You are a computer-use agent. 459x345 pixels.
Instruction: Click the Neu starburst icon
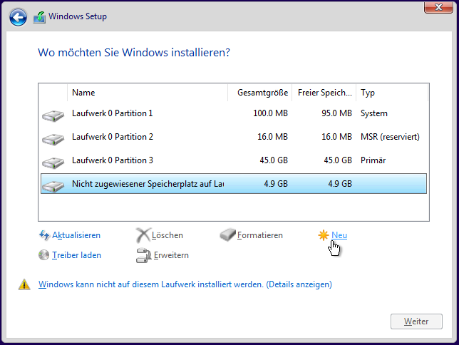(x=324, y=235)
